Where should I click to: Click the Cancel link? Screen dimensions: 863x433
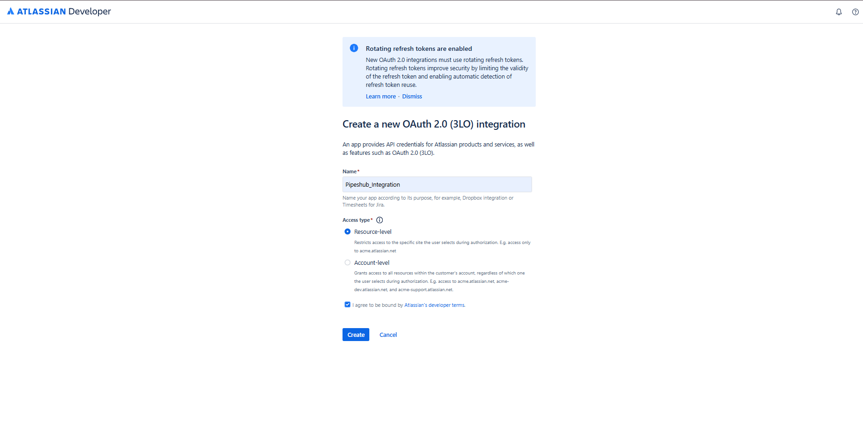click(388, 335)
